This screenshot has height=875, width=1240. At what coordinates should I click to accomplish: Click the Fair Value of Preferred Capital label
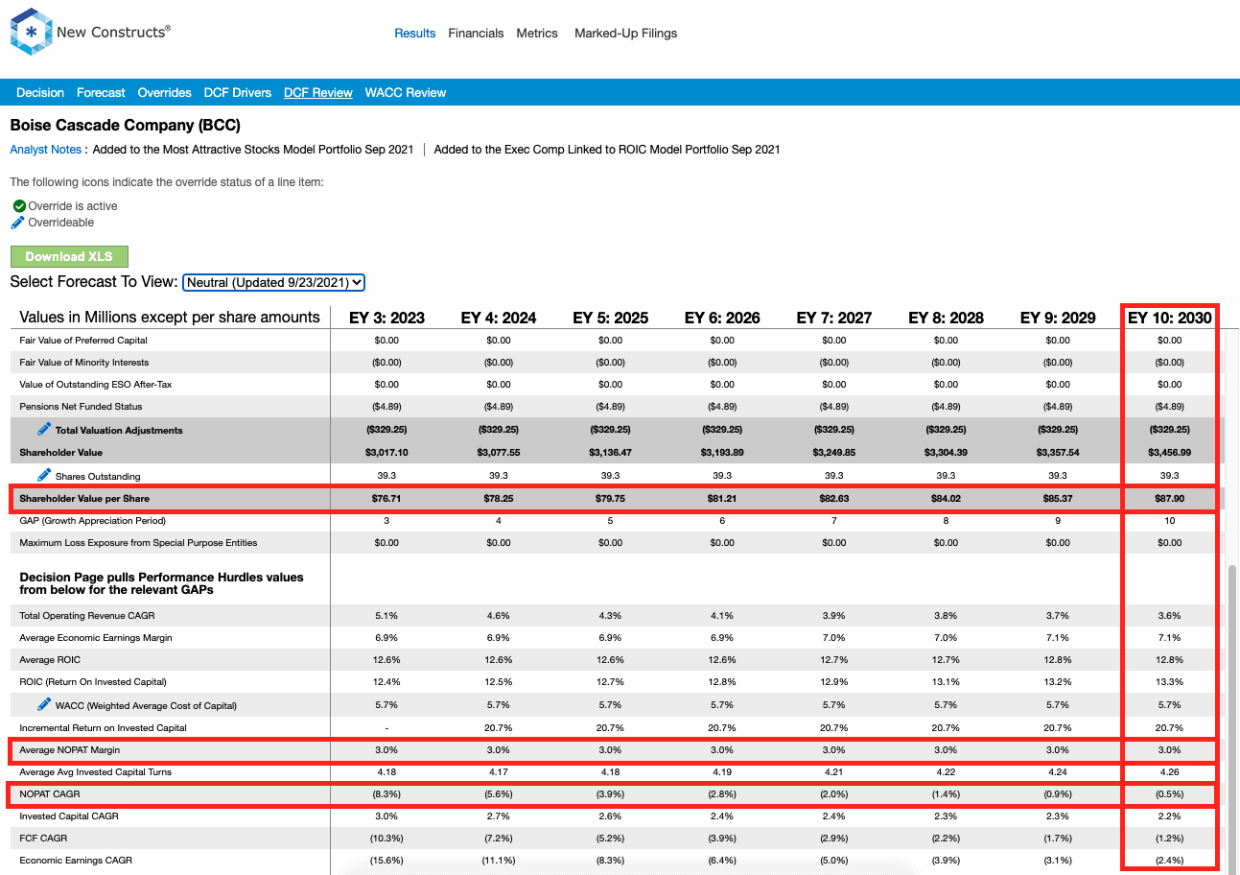[83, 340]
